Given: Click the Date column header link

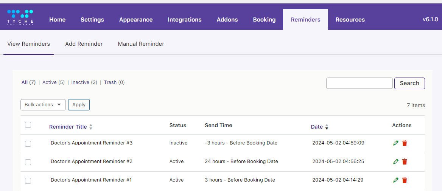Looking at the screenshot, I should click(x=317, y=127).
